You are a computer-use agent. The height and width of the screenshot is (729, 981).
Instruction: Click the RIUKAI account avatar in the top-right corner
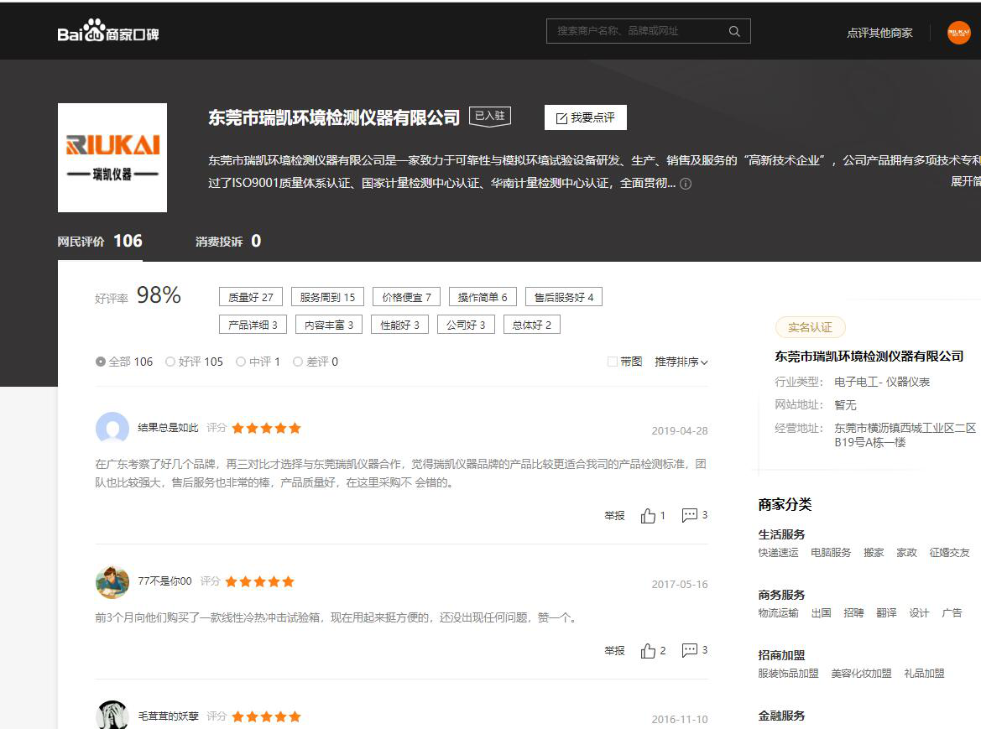958,32
